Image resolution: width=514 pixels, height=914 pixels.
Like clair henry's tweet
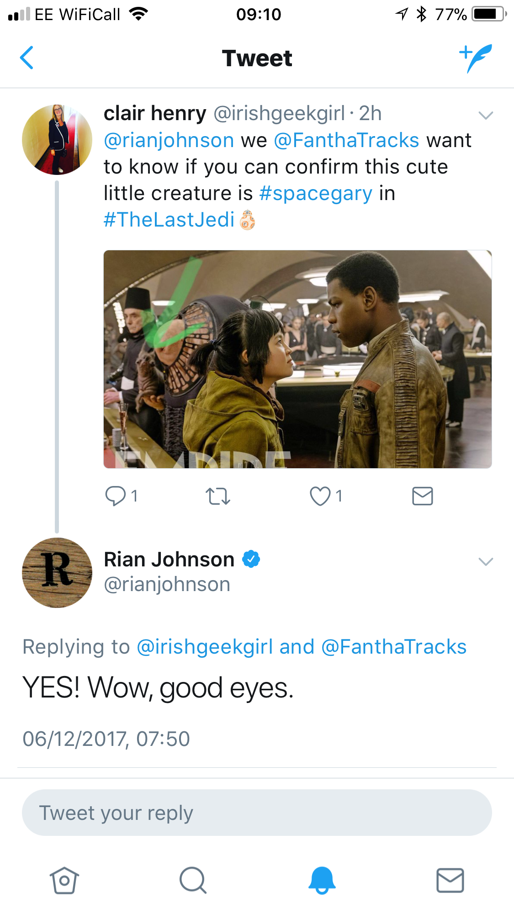tap(320, 496)
